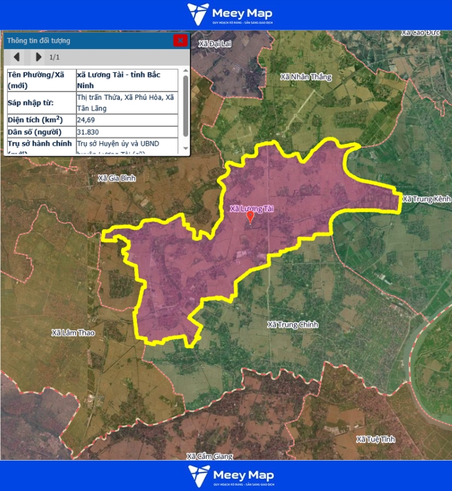Click the Xã Nhân Thắng map label

click(307, 76)
